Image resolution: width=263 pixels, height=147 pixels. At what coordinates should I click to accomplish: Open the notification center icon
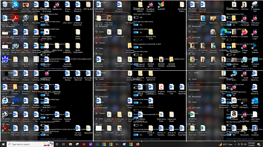259,144
